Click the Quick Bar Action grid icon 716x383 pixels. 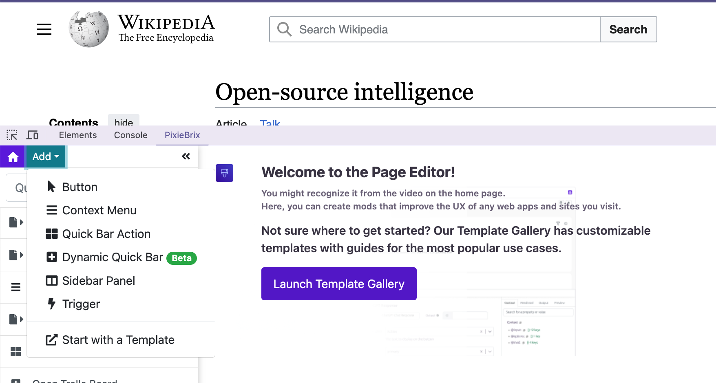(x=52, y=233)
